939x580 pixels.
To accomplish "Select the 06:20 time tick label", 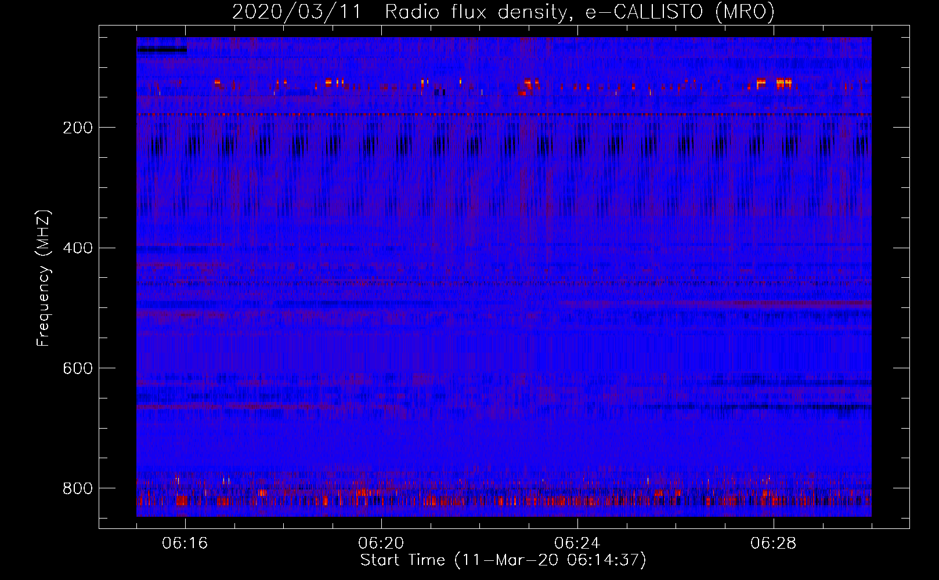I will point(381,543).
